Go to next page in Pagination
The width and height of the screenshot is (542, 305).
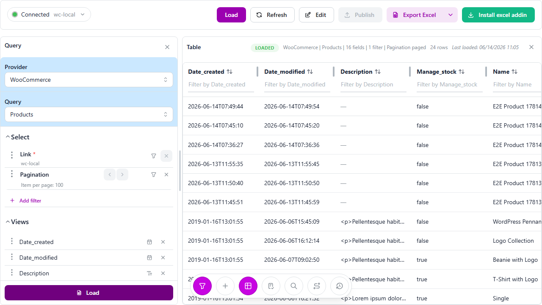coord(122,175)
